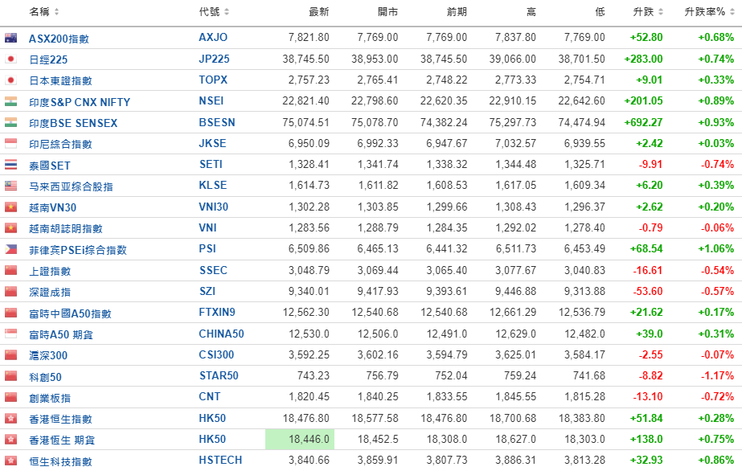This screenshot has width=742, height=471.
Task: Click the 開市 column header
Action: coord(387,12)
